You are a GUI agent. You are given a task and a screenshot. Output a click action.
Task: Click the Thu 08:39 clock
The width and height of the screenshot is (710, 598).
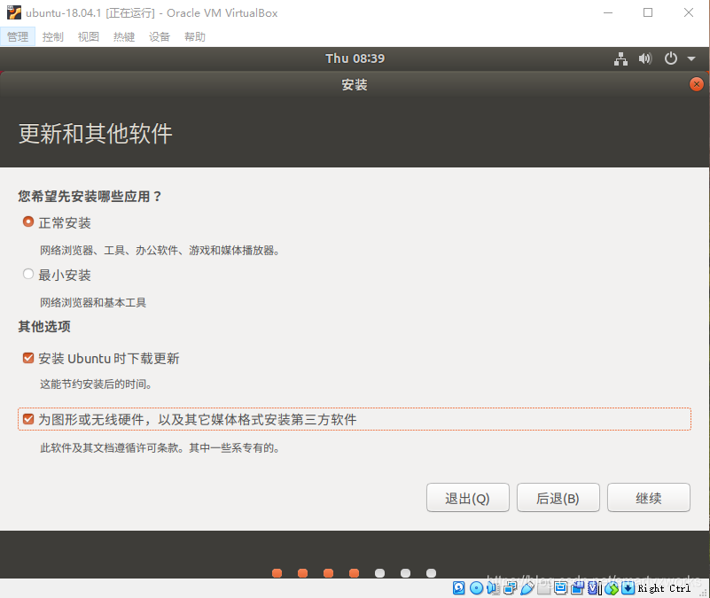tap(355, 58)
